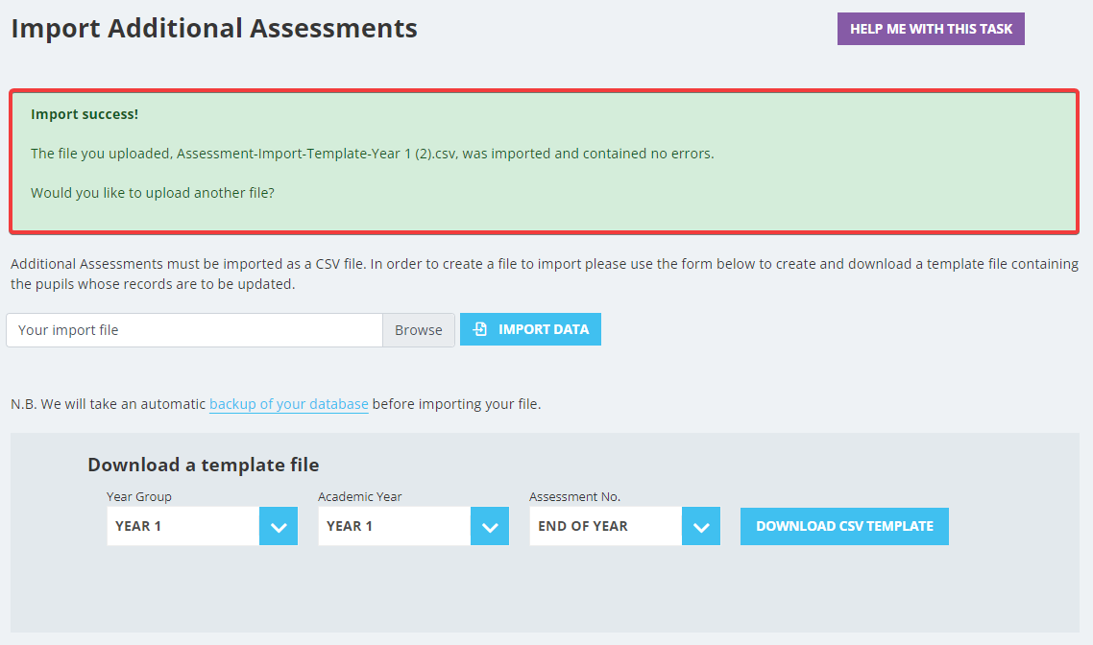
Task: Open the 'backup of your database' link
Action: [x=288, y=404]
